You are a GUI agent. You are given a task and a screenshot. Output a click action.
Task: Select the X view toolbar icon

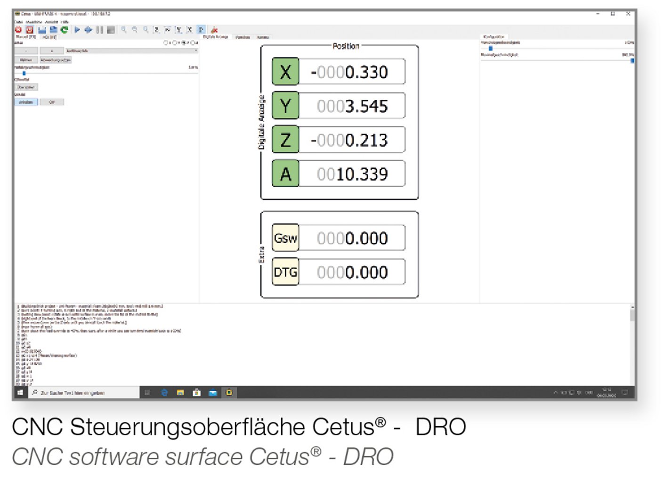[x=190, y=30]
